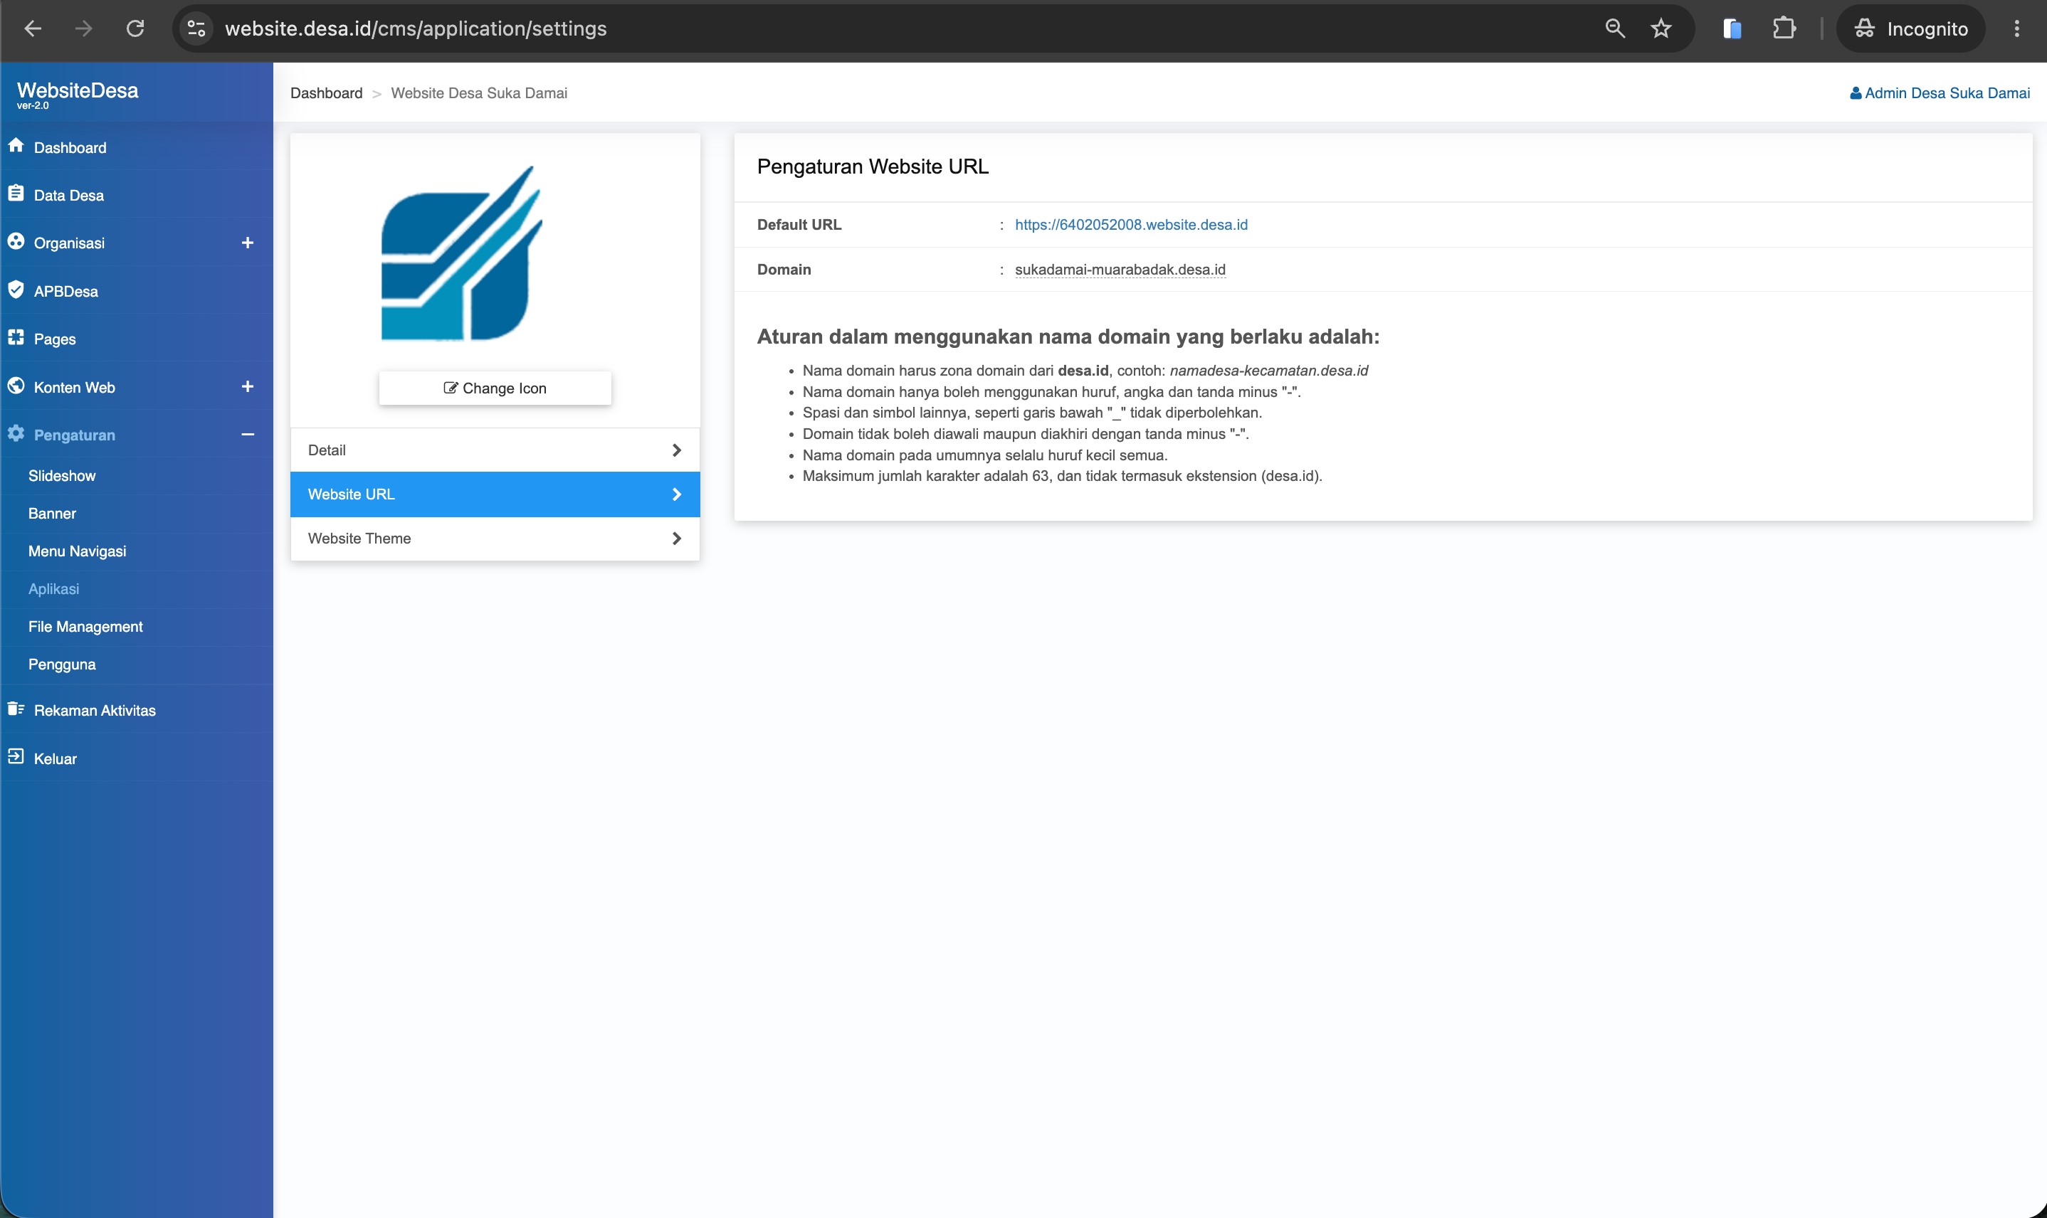
Task: Click the 'Default URL' field label
Action: (x=799, y=225)
